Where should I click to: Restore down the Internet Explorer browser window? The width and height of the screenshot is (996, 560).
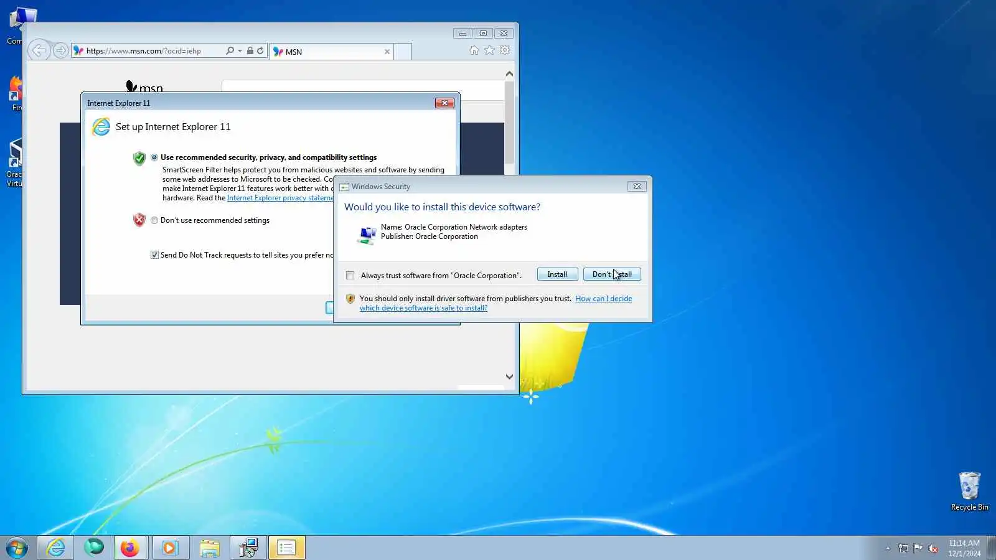pyautogui.click(x=483, y=34)
